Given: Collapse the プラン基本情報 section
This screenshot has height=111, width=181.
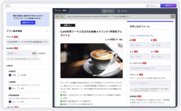Looking at the screenshot, I should (47, 31).
